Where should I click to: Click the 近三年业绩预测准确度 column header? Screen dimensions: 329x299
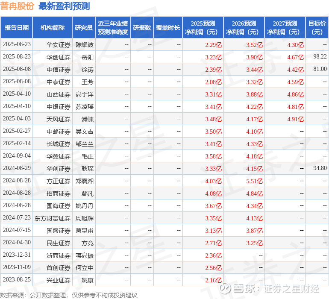[113, 27]
